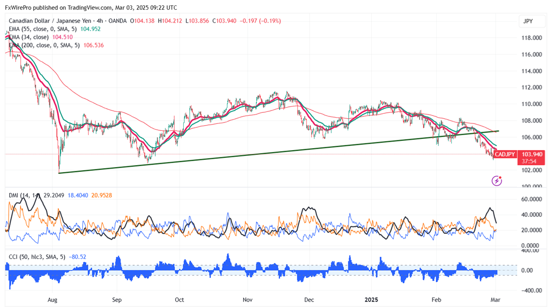
Task: Click the 102.000 price axis label
Action: [532, 170]
